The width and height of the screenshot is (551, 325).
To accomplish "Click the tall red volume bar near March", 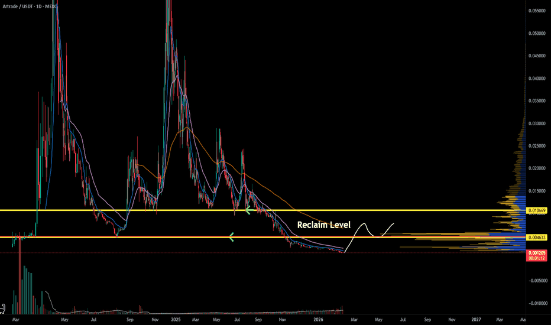I will 20,272.
